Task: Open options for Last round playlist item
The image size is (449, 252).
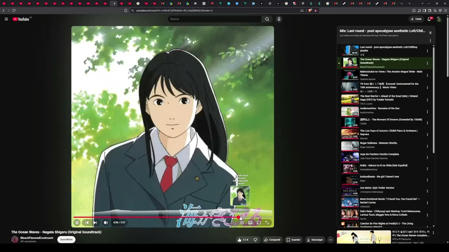Action: tap(427, 51)
